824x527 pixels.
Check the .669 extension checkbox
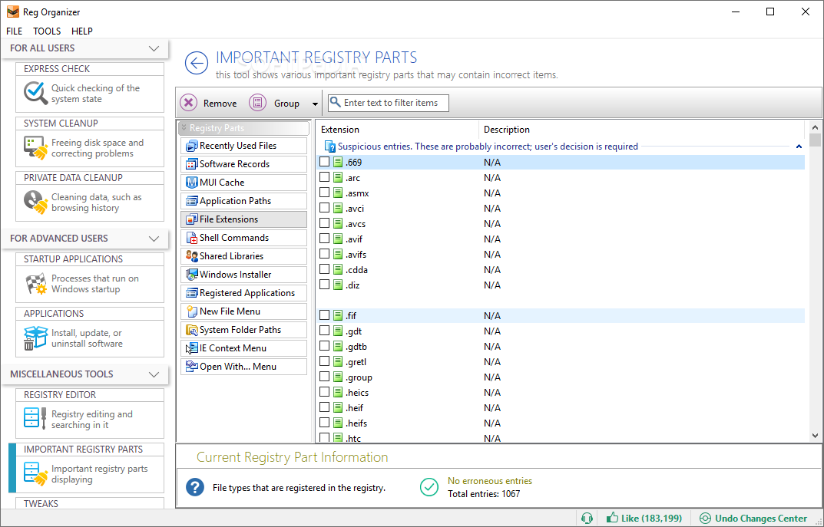point(325,162)
